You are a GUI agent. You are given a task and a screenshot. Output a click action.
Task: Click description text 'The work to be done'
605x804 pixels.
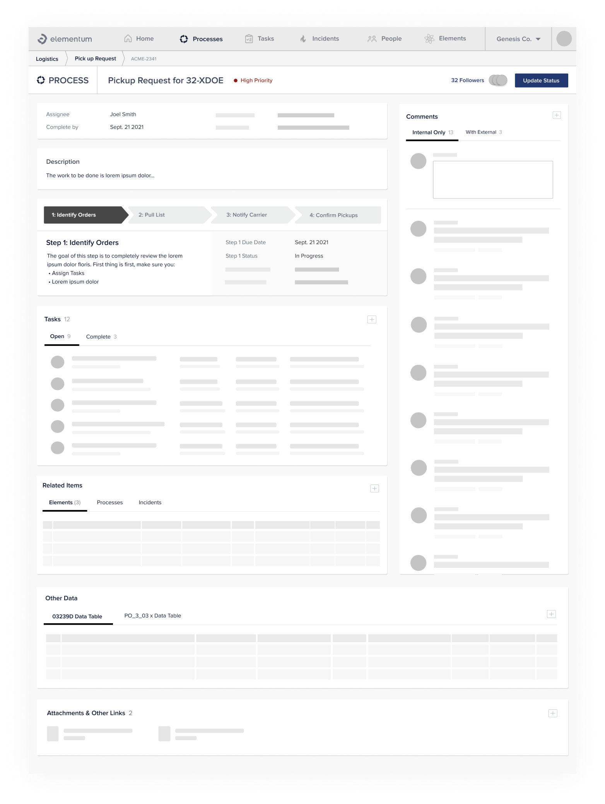point(100,175)
